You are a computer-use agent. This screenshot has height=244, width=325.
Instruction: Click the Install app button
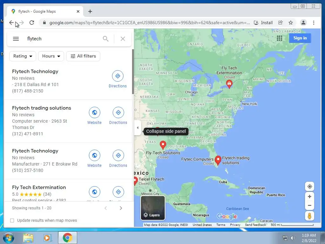pyautogui.click(x=263, y=23)
